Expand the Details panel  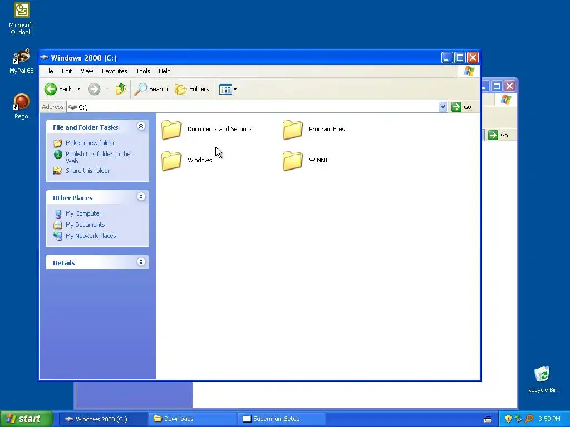pos(141,262)
